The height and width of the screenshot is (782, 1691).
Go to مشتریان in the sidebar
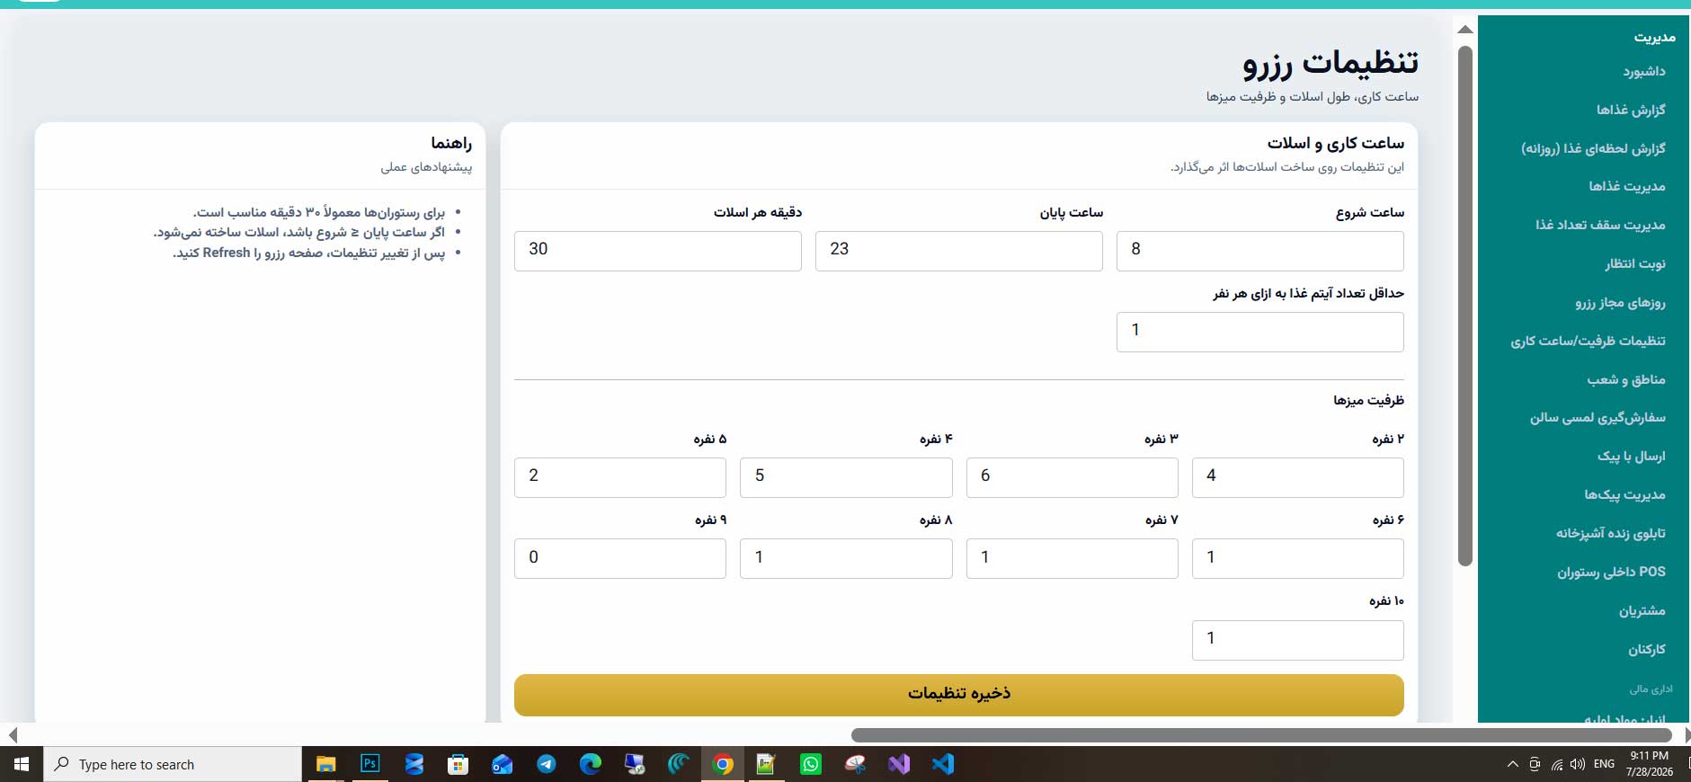click(1642, 610)
